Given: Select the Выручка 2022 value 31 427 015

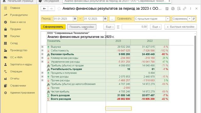Looking at the screenshot, I should tap(148, 47).
